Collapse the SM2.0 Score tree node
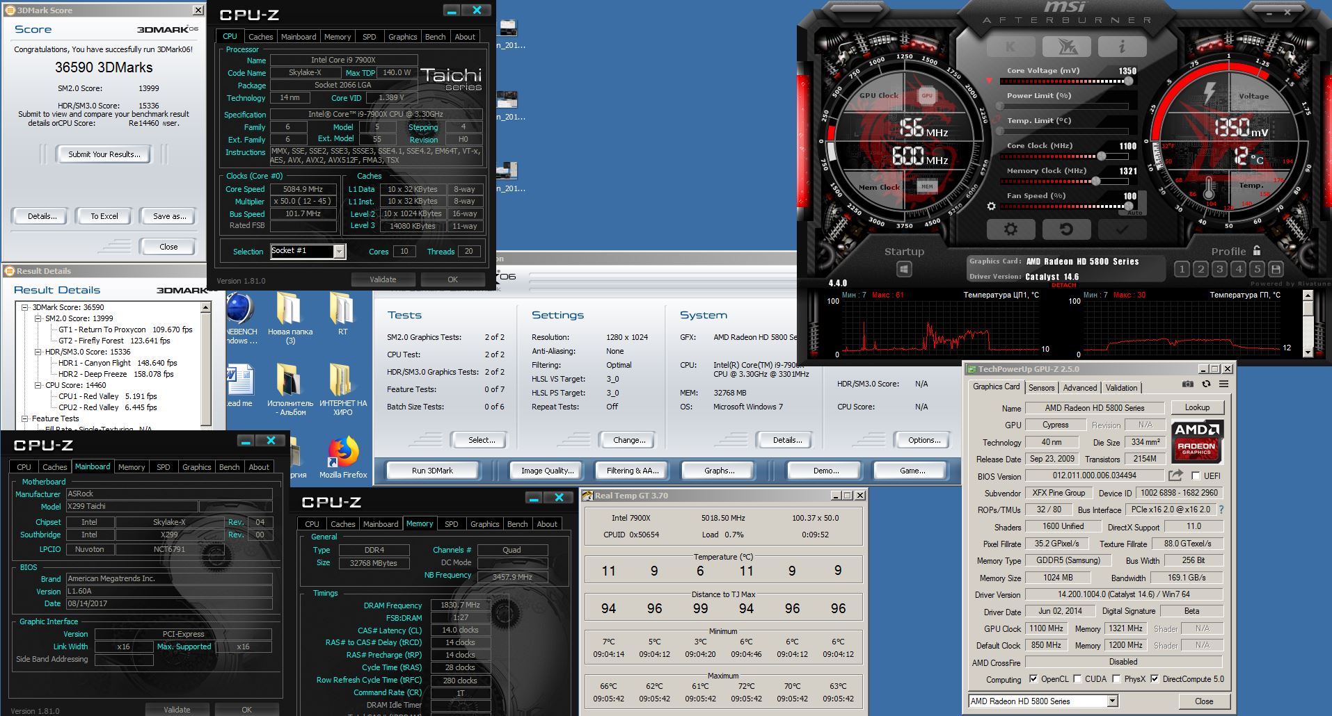Screen dimensions: 1332x716 coord(38,318)
